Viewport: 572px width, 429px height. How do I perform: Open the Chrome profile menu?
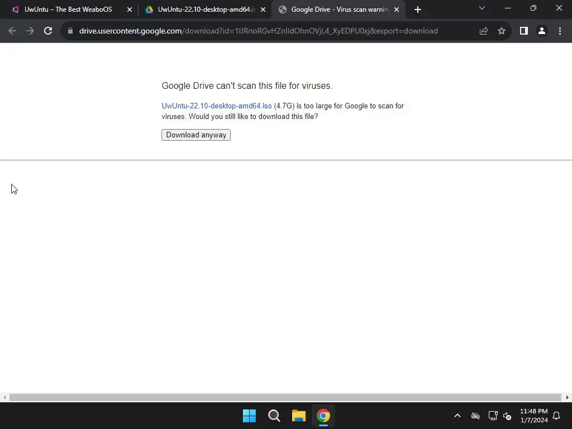click(542, 31)
